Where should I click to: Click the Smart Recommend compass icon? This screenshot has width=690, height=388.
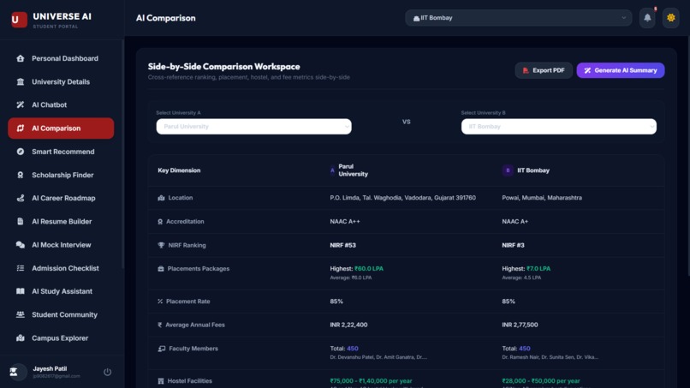click(x=21, y=152)
